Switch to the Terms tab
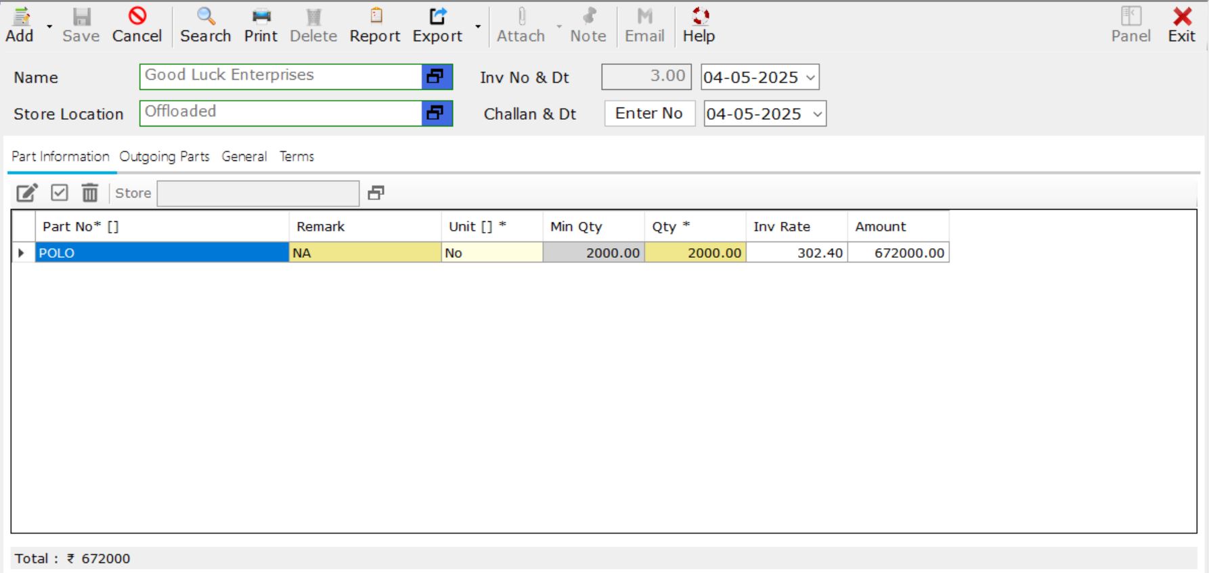This screenshot has width=1209, height=573. tap(296, 157)
